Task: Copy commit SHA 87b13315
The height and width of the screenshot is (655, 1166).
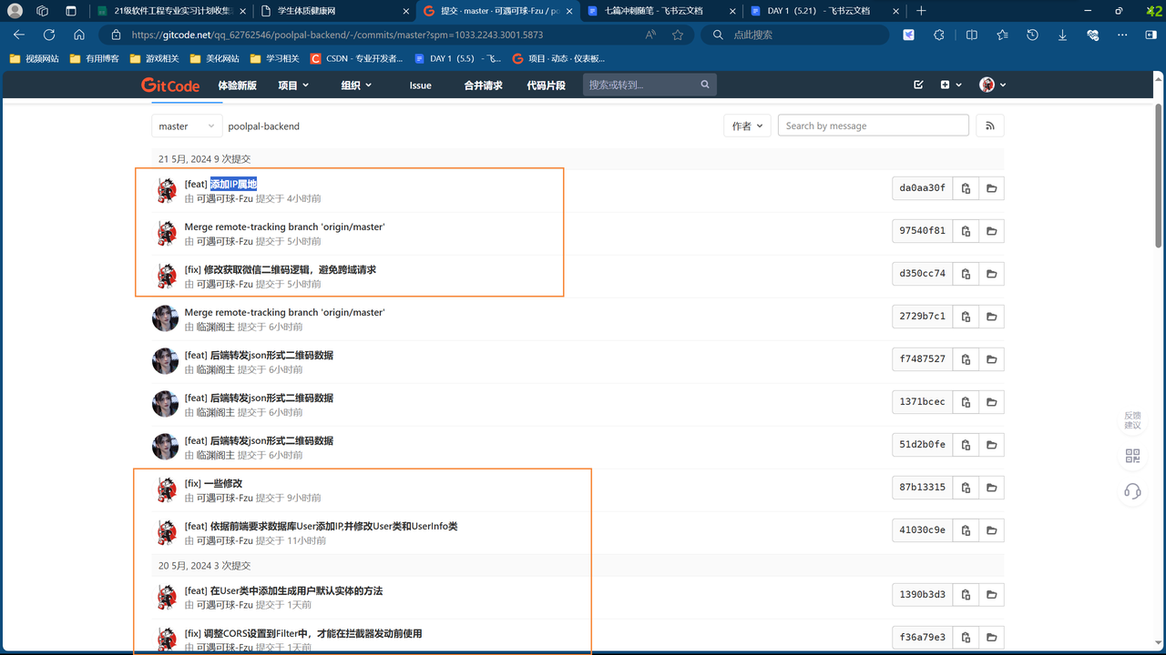Action: click(x=966, y=488)
